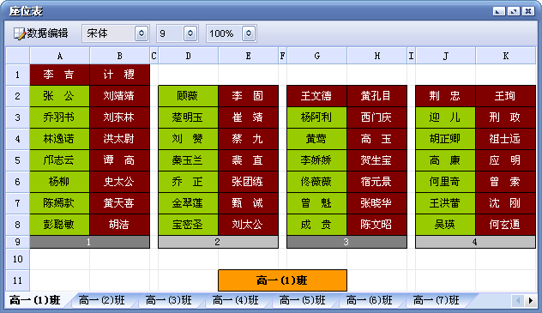The width and height of the screenshot is (542, 313).
Task: Click the group 3 gray label cell
Action: [346, 242]
